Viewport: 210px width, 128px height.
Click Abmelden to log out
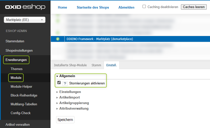[126, 7]
